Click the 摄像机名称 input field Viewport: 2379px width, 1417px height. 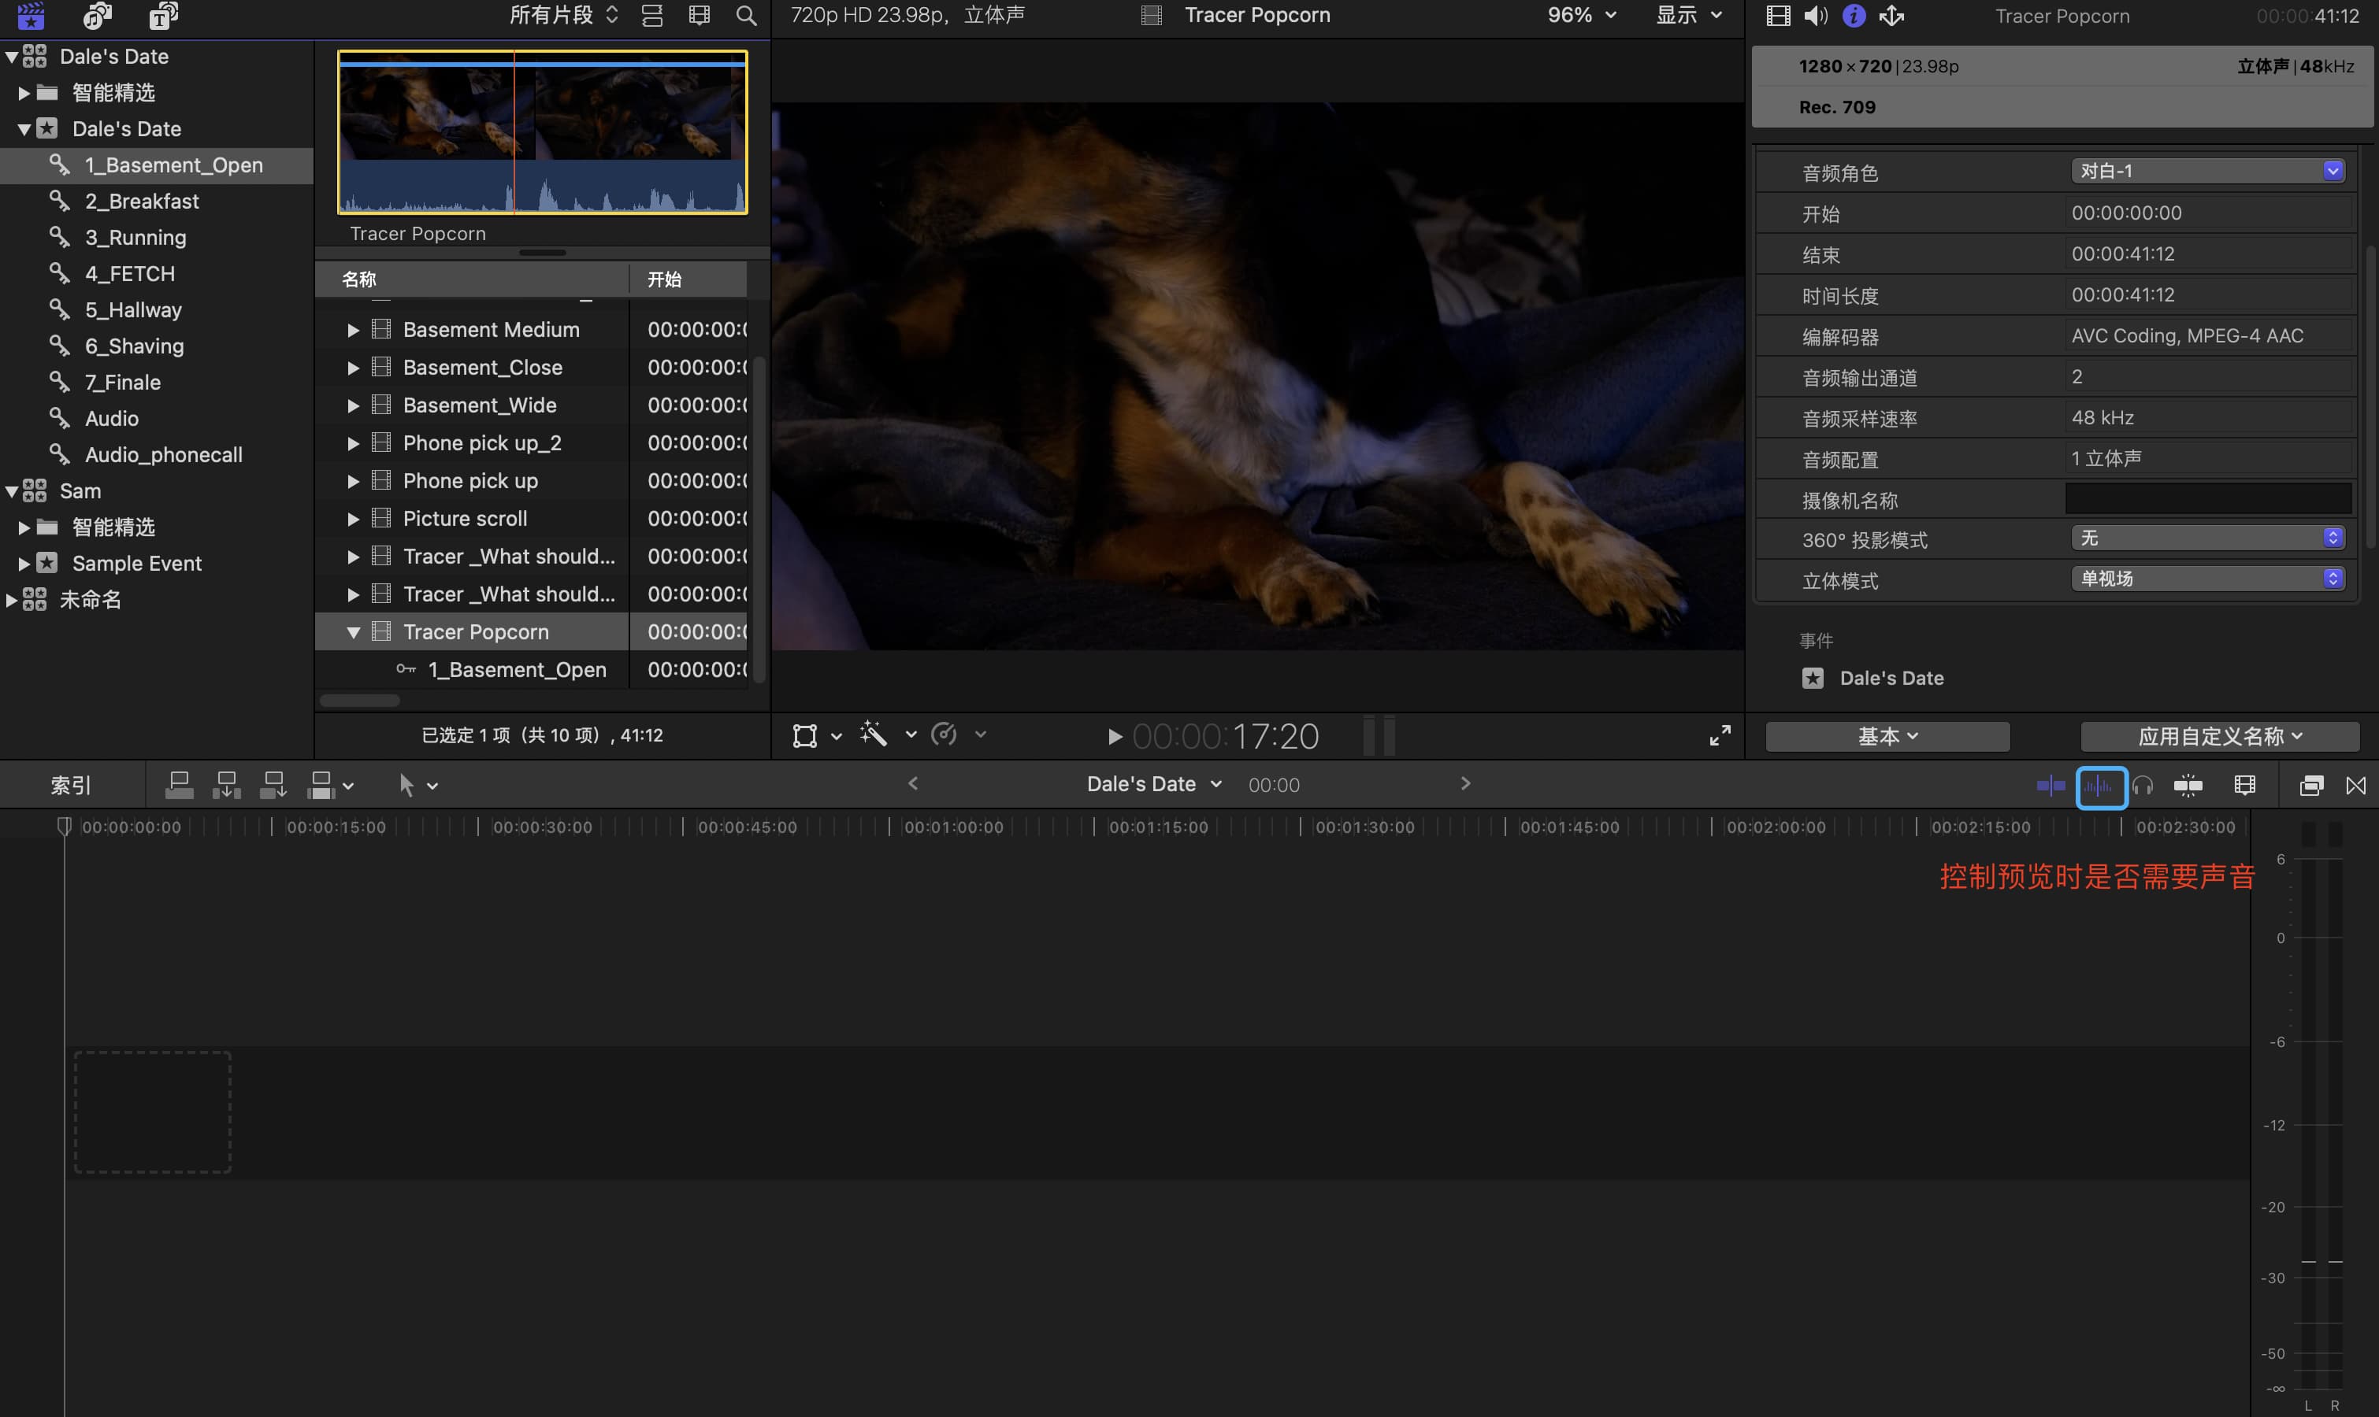point(2208,498)
